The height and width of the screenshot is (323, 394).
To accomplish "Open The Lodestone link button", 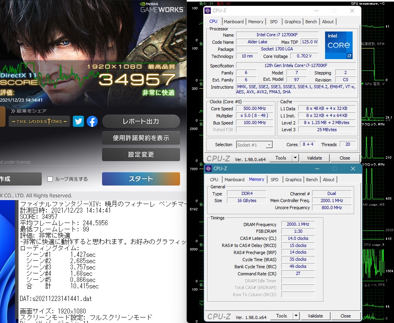I will click(x=39, y=122).
